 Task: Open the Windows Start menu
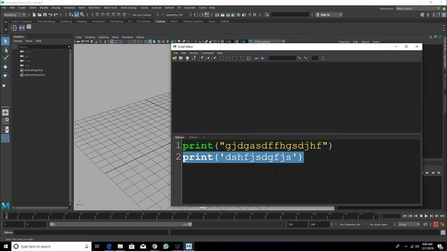click(6, 246)
